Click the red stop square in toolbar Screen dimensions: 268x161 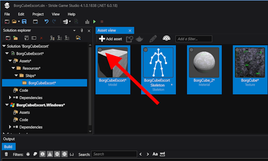[x=102, y=22]
